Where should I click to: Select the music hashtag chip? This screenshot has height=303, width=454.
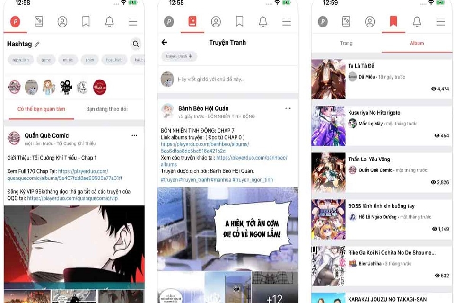click(x=68, y=60)
